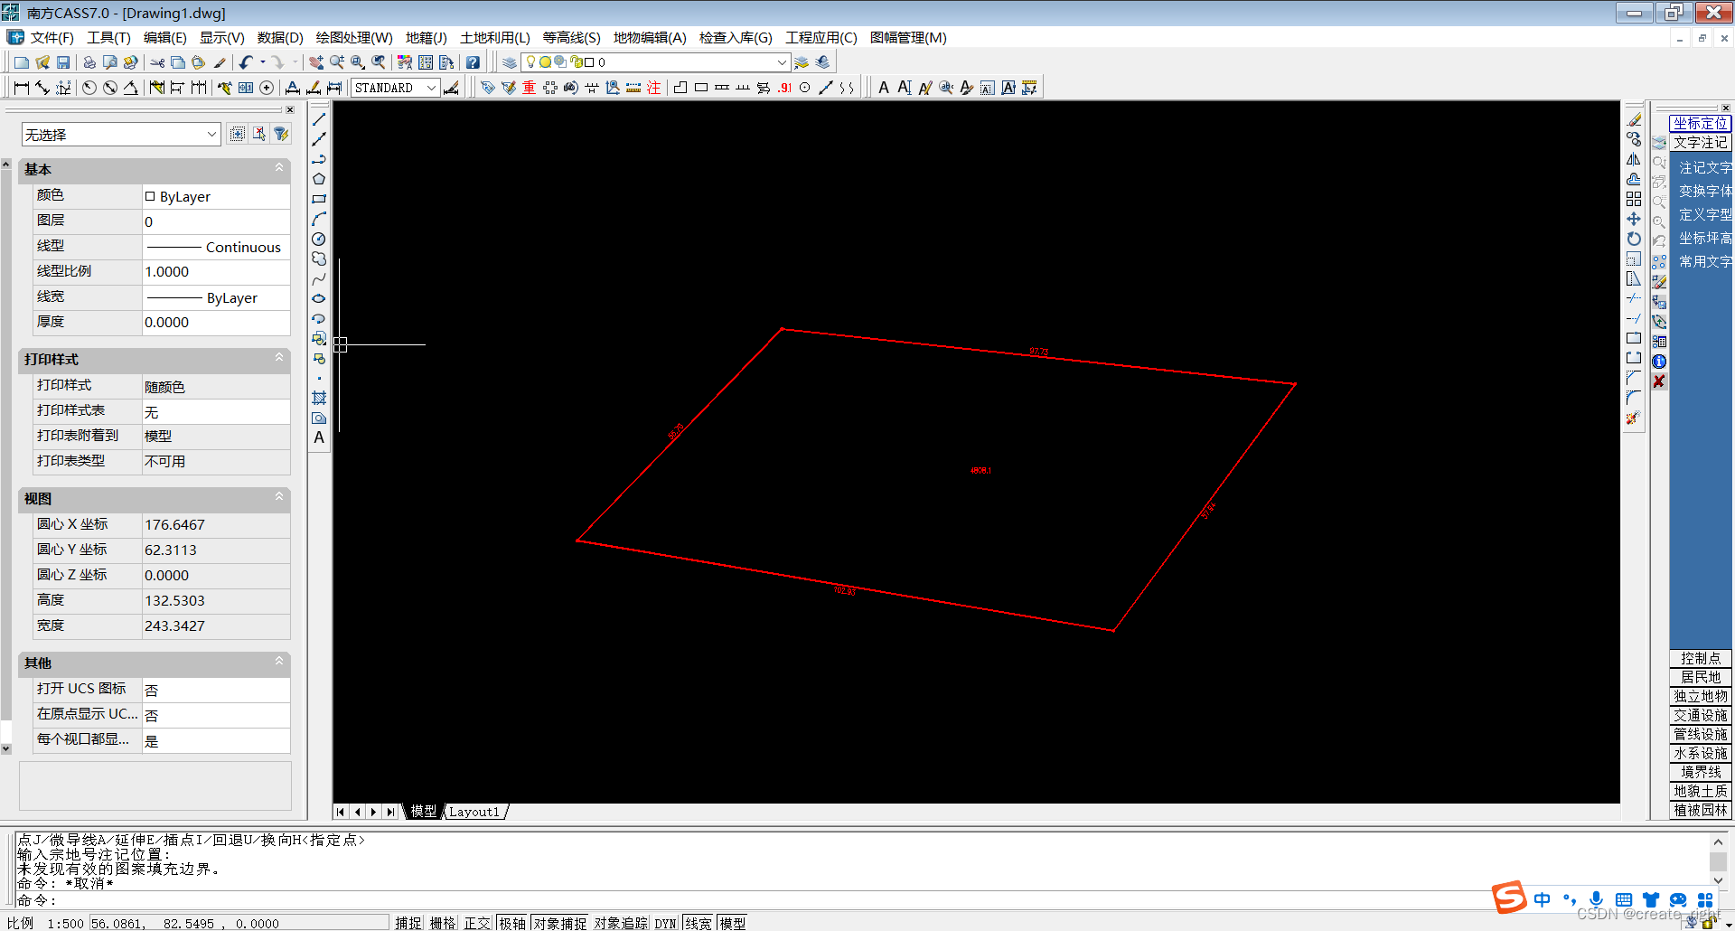Select the Multiline Text A tool
The image size is (1735, 931).
(x=319, y=437)
